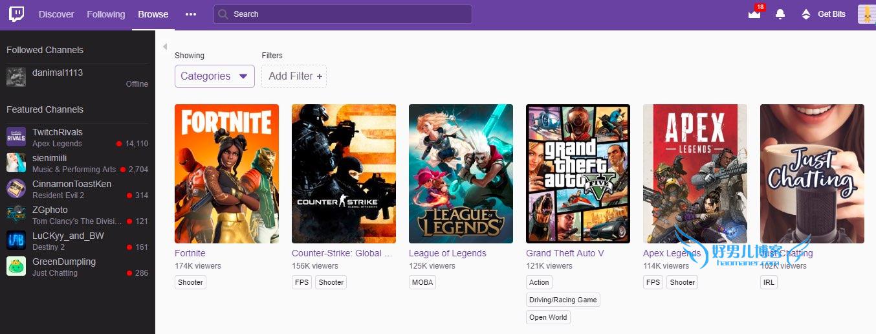Open LuCKyy_and_BW channel name
Screen dimensions: 876x334
click(x=69, y=236)
